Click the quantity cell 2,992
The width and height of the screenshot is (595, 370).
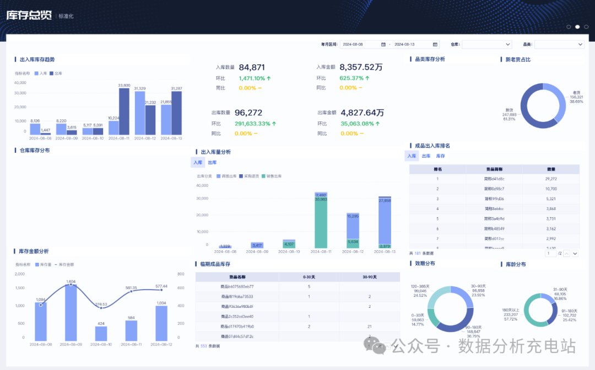tap(551, 239)
